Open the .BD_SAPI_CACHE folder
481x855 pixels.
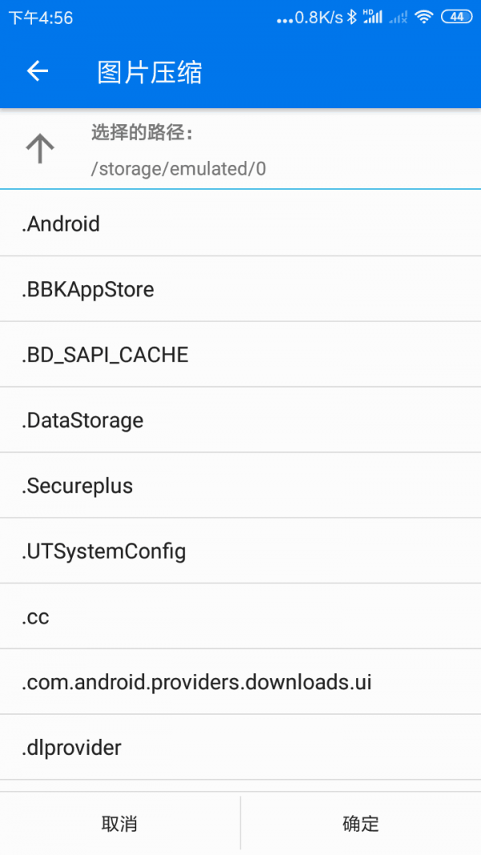pyautogui.click(x=240, y=355)
